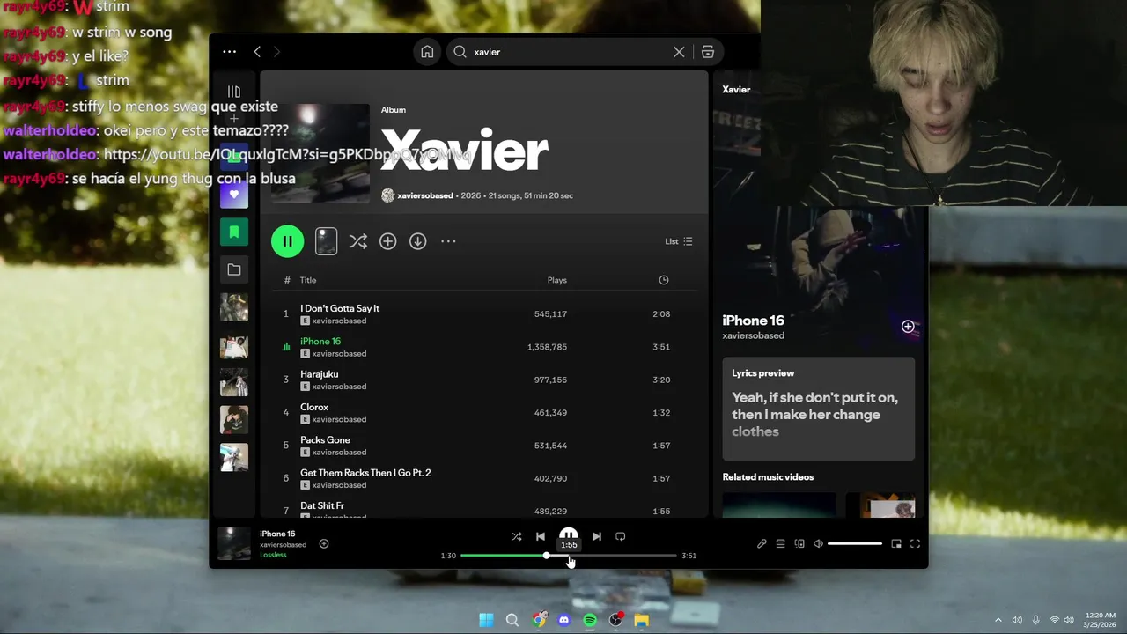Select the 'iPhone 16' track row

483,347
